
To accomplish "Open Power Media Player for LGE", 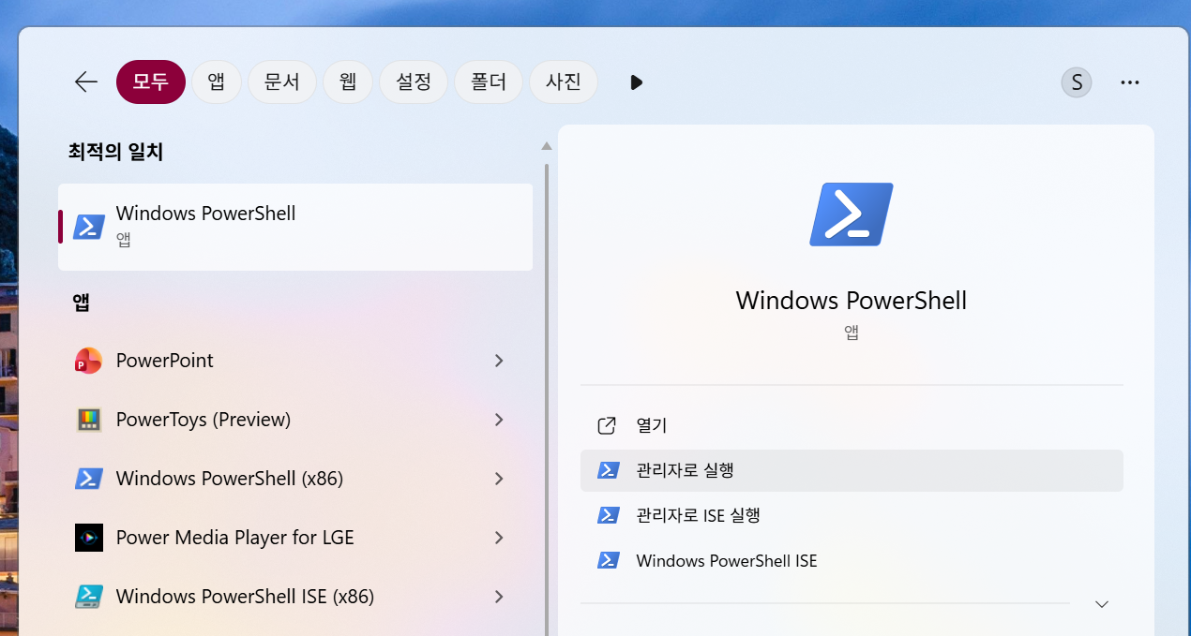I will coord(295,538).
